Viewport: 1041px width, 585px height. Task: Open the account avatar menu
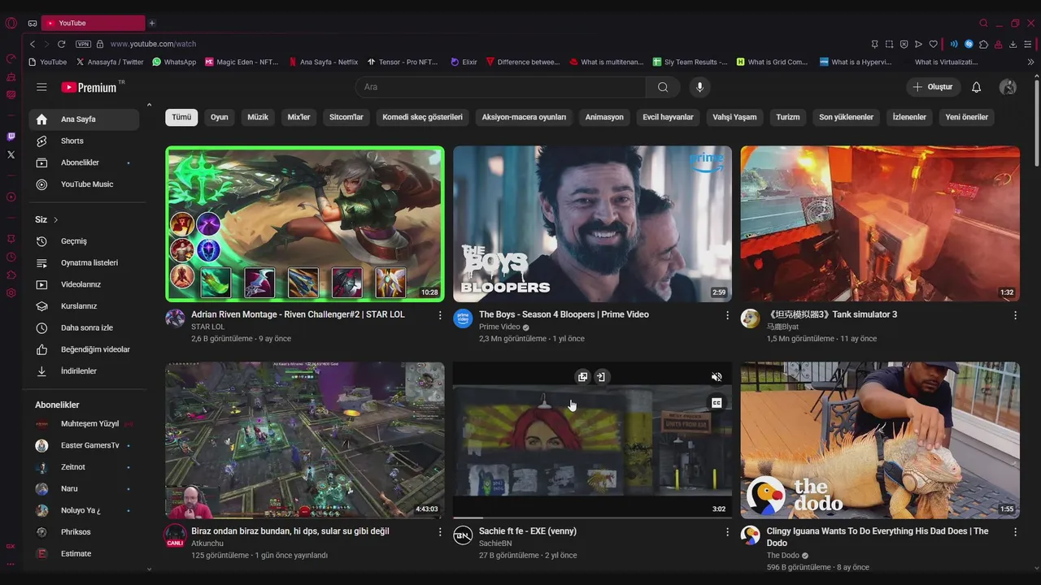[1008, 87]
